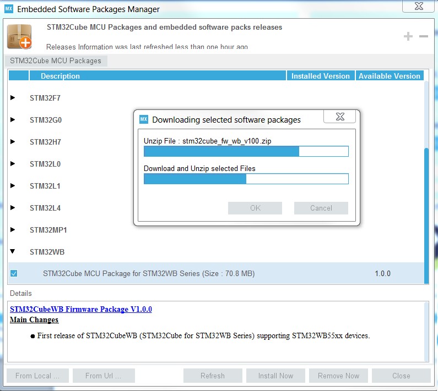
Task: Click the blank checkbox column header
Action: click(18, 76)
